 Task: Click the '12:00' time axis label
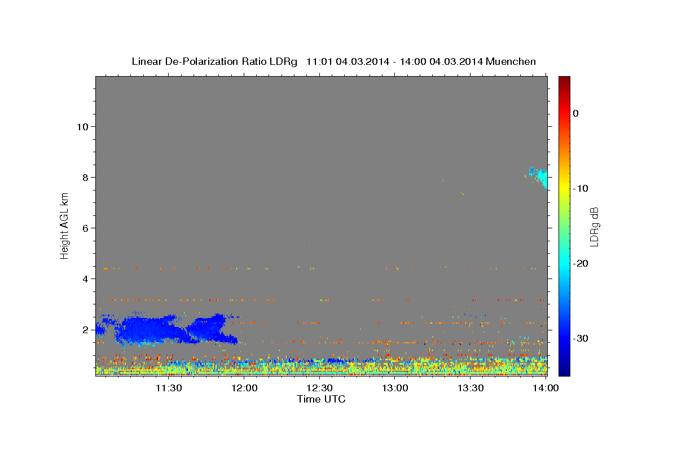[x=244, y=388]
